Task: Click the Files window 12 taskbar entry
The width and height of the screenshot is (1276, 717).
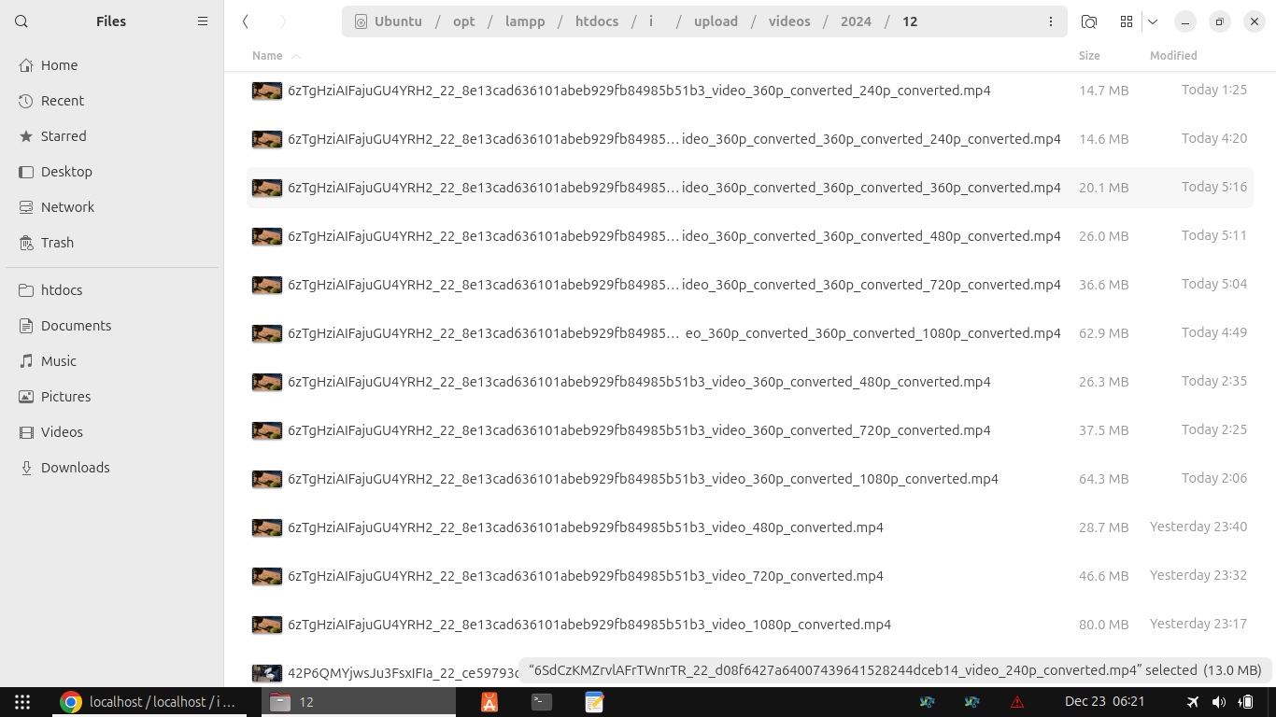Action: (359, 702)
